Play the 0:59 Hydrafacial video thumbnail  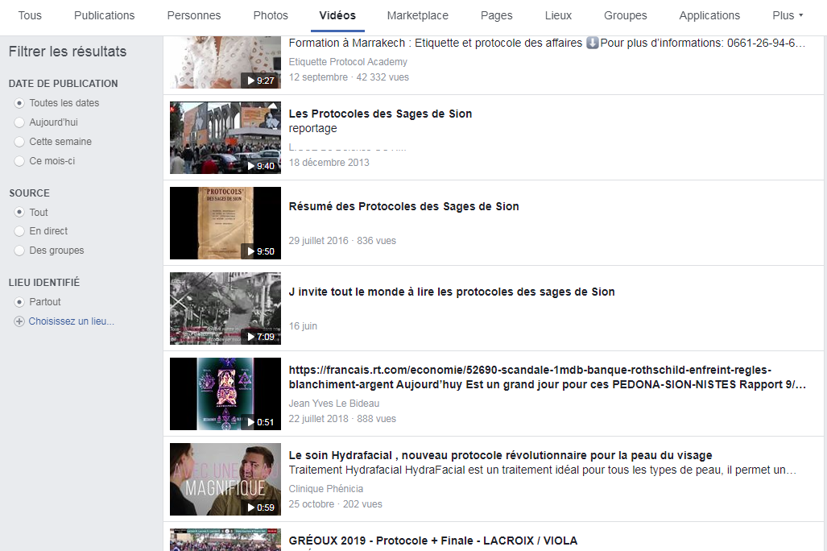[225, 480]
